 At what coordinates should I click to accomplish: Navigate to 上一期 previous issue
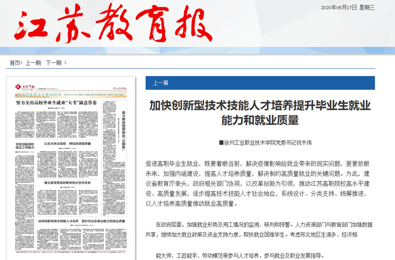click(x=33, y=63)
